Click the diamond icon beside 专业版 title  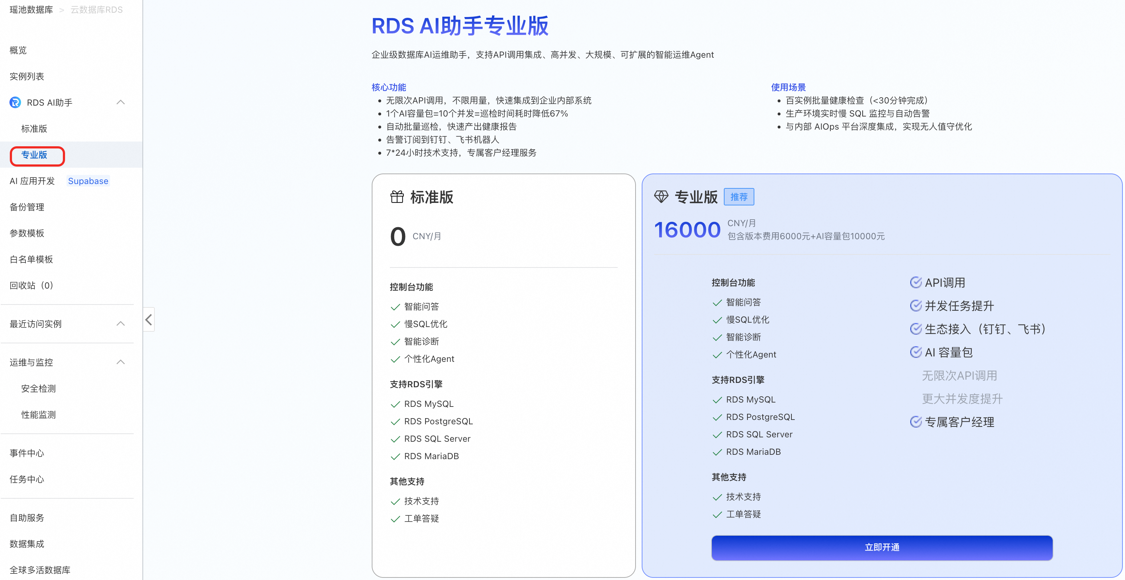click(x=661, y=197)
